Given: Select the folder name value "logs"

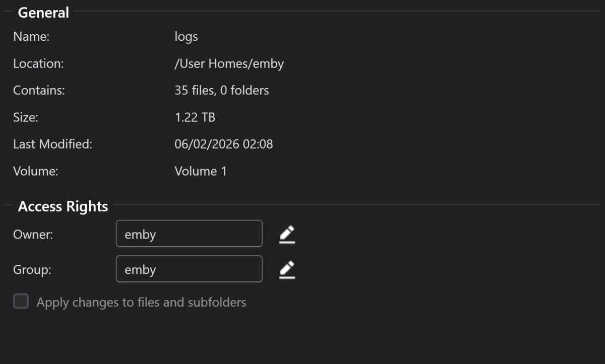Looking at the screenshot, I should point(186,37).
